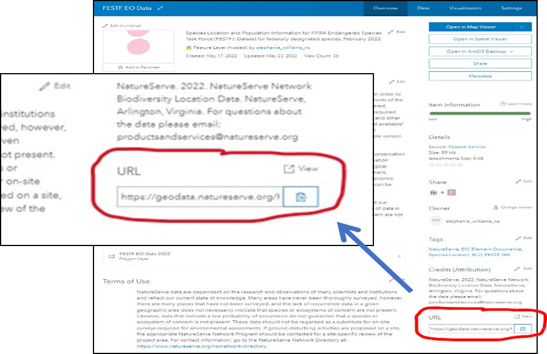Click Learn more beside Item Information
Viewport: 547px width, 354px height.
(516, 104)
